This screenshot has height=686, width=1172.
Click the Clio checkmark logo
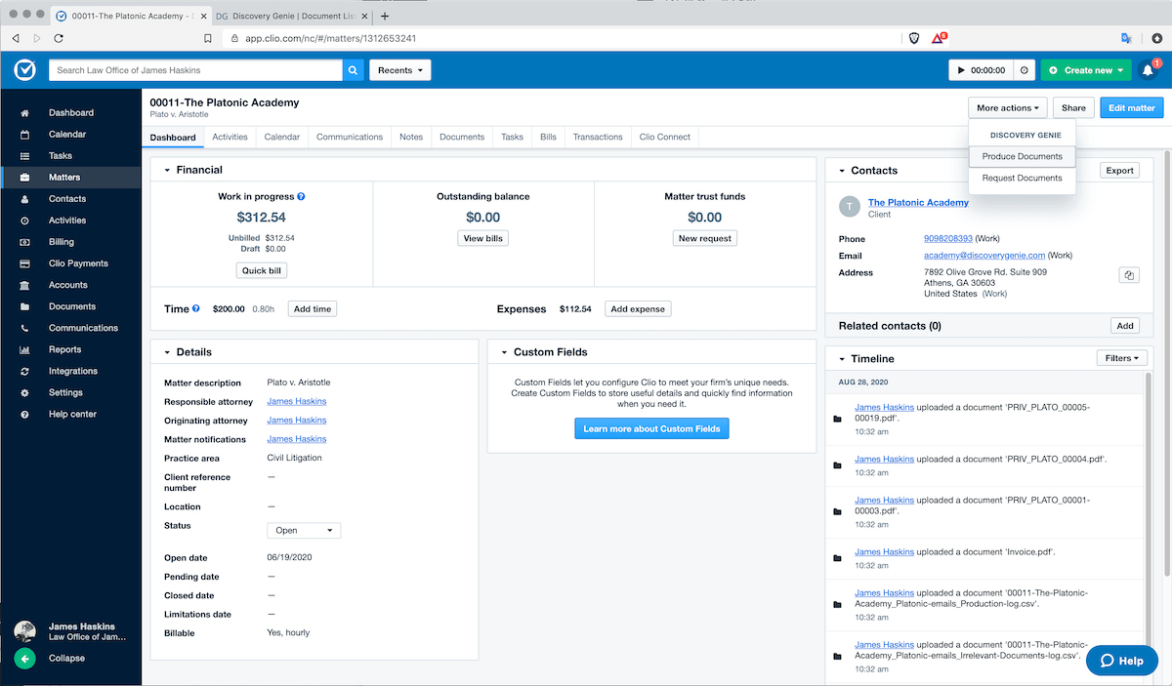[24, 70]
